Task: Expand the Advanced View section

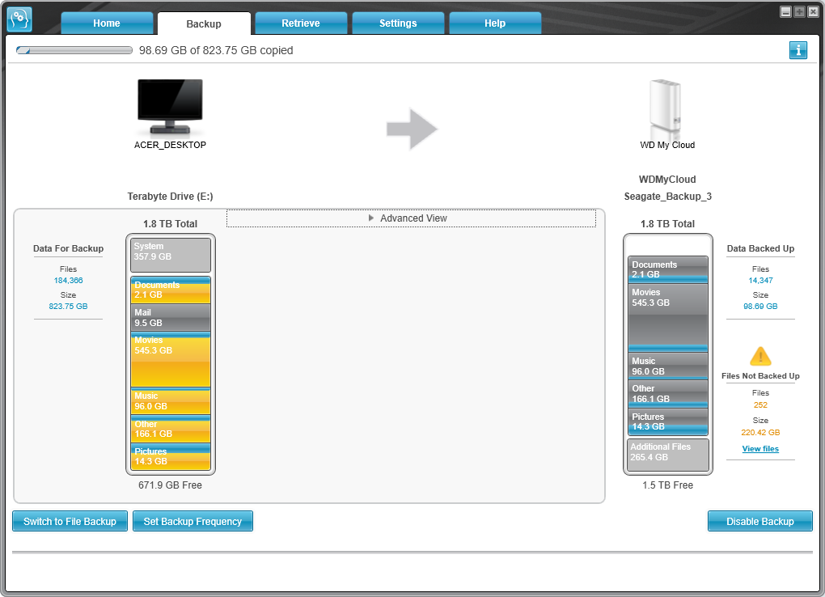Action: click(411, 218)
